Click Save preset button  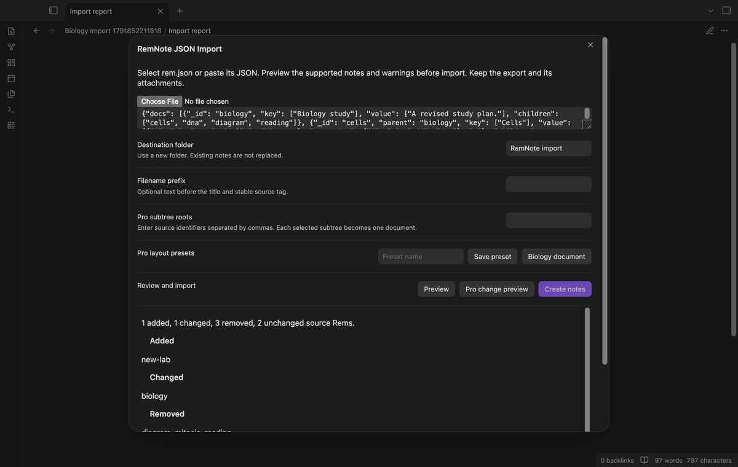tap(493, 256)
